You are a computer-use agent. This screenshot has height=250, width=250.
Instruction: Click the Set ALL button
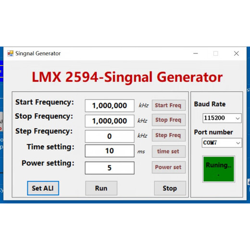pyautogui.click(x=43, y=188)
